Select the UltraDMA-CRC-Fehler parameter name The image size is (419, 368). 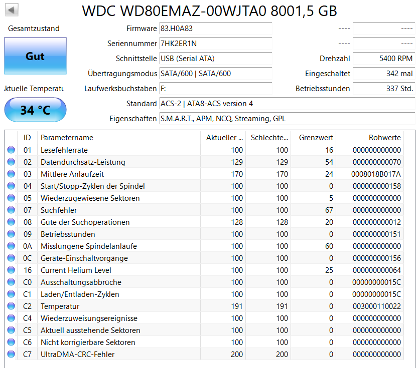(77, 354)
